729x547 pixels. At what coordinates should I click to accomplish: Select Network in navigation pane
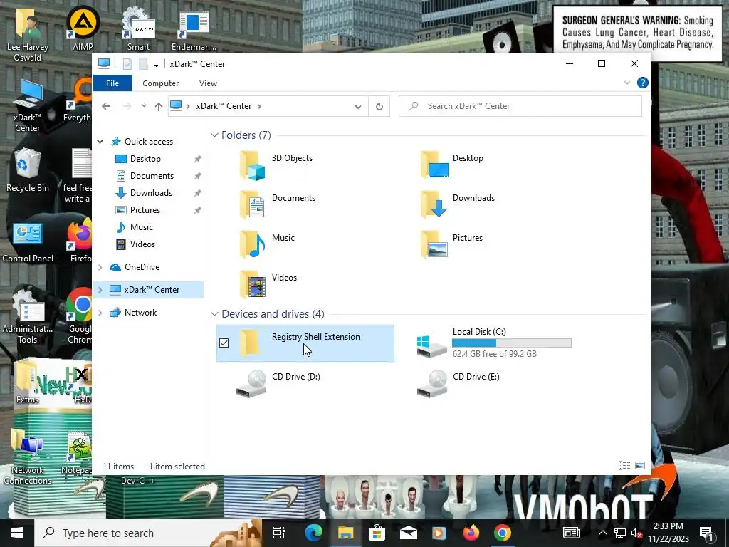pos(140,313)
